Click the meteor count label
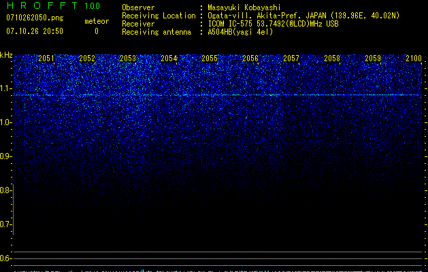This screenshot has height=272, width=428. click(97, 21)
